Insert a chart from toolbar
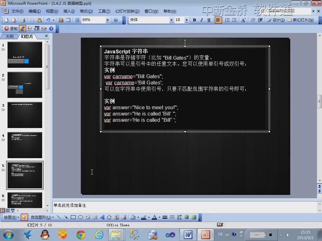 61,20
